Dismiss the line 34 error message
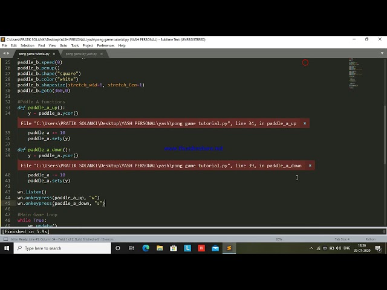Screen dimensions: 387x290 pyautogui.click(x=305, y=123)
